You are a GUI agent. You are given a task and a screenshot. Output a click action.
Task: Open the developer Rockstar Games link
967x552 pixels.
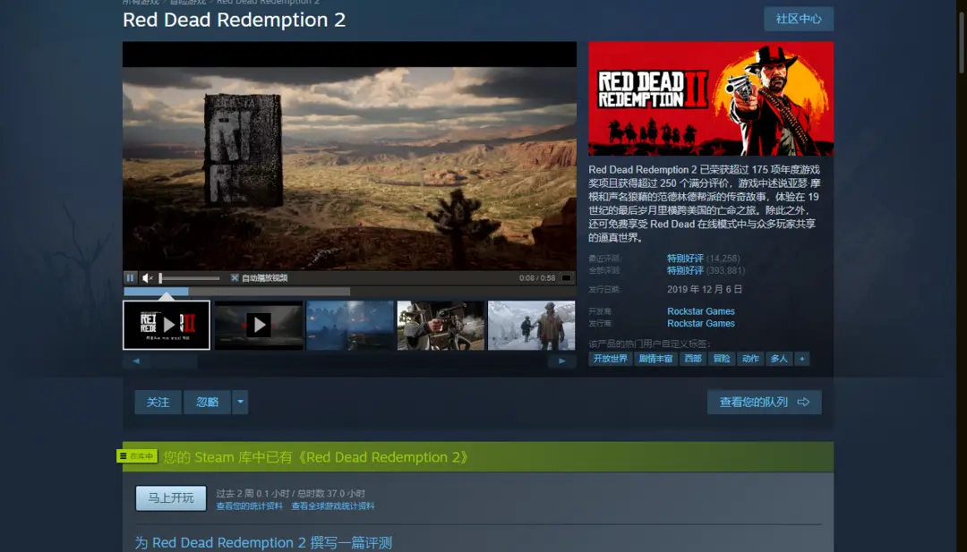point(700,311)
